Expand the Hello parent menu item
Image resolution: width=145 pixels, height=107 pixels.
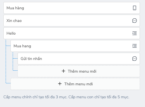(72, 33)
